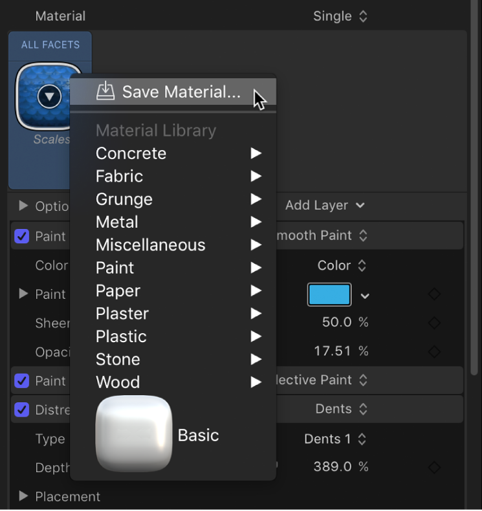Image resolution: width=482 pixels, height=511 pixels.
Task: Select Metal in the Material Library
Action: pos(117,222)
